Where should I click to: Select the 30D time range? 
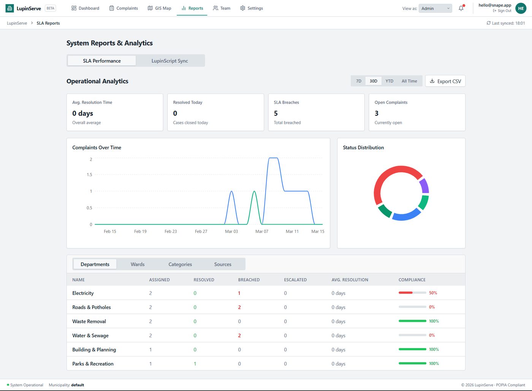(374, 81)
